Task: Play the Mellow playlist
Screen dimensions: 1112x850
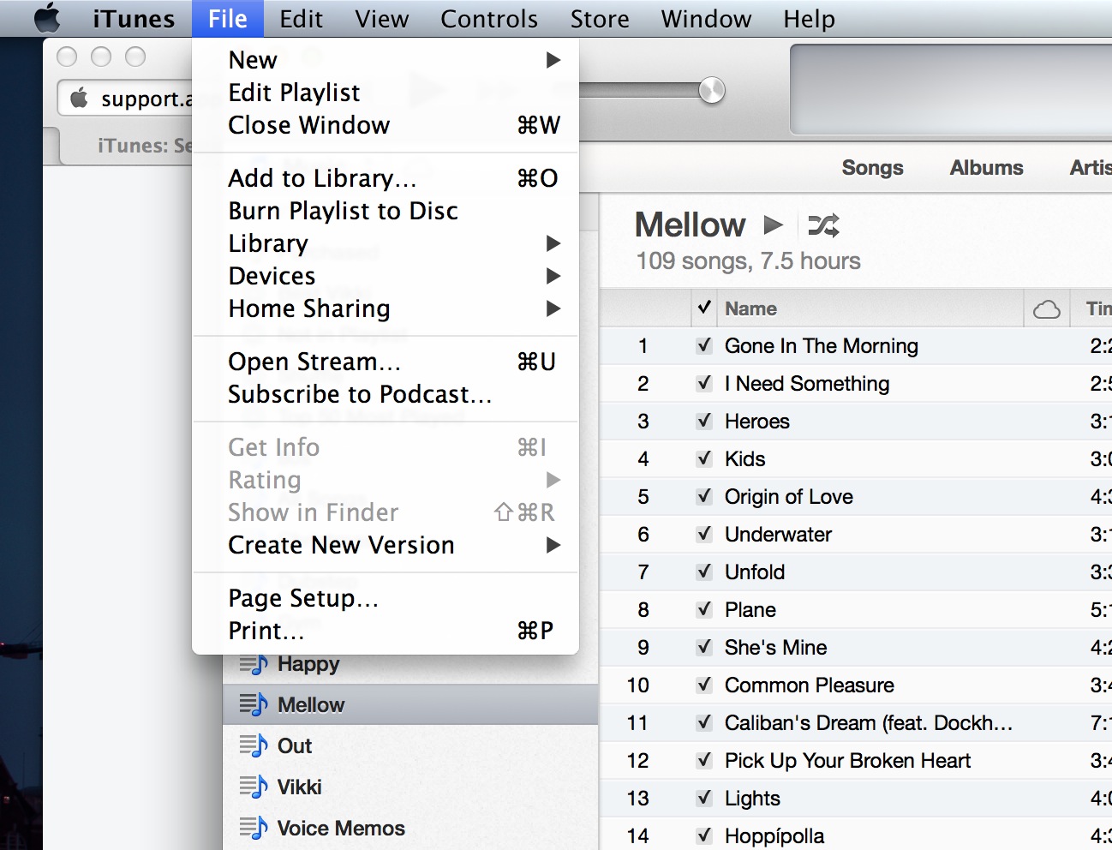Action: [x=774, y=225]
